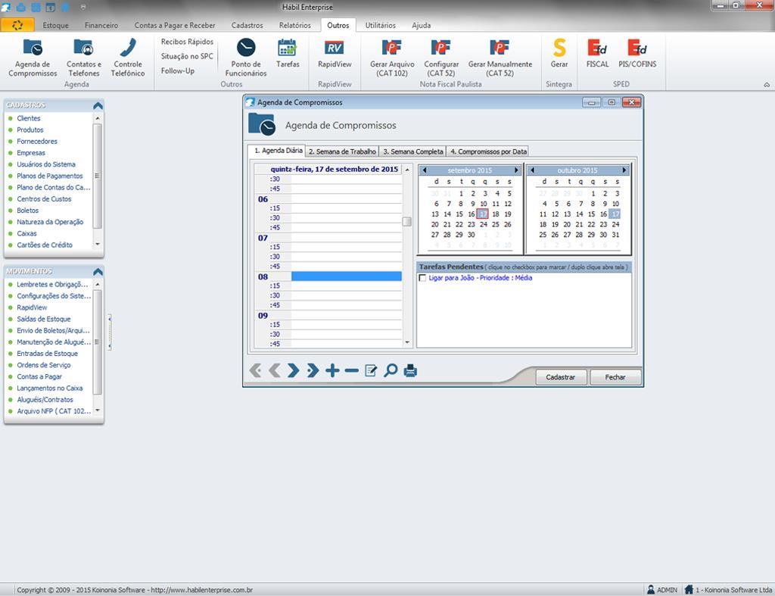Image resolution: width=775 pixels, height=596 pixels.
Task: Collapse the MOVIMENTOS panel
Action: [98, 272]
